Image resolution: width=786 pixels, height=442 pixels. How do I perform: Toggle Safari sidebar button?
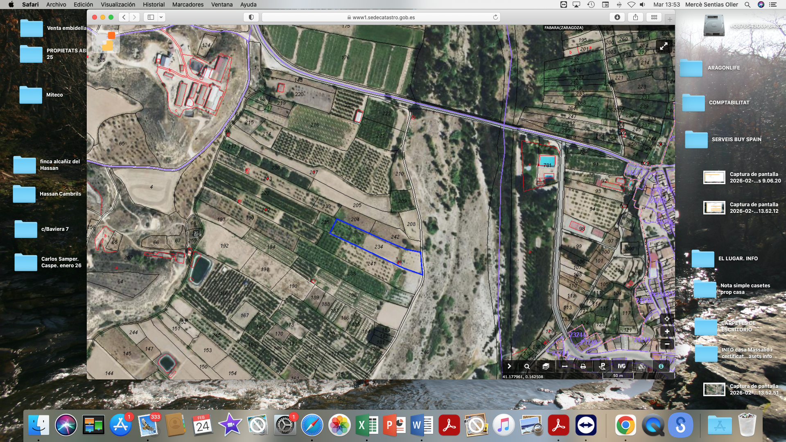pos(151,17)
